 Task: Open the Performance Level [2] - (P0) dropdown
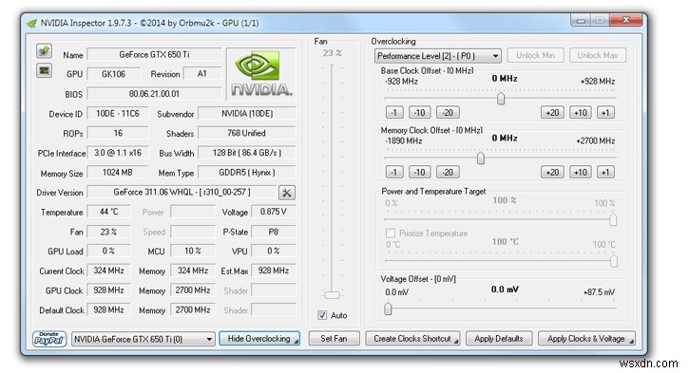pos(438,56)
